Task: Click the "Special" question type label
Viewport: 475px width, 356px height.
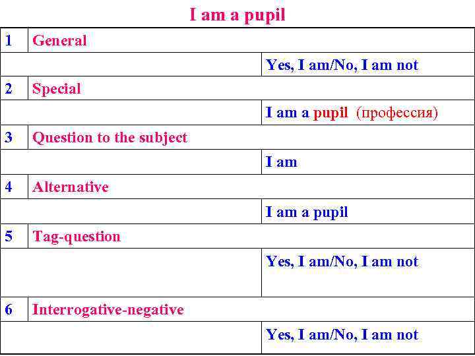Action: [57, 89]
